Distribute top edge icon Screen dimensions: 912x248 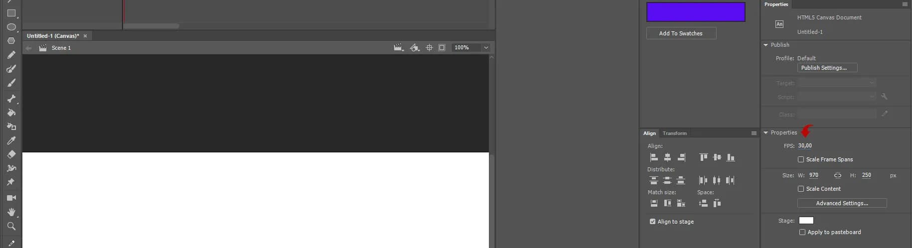click(654, 180)
